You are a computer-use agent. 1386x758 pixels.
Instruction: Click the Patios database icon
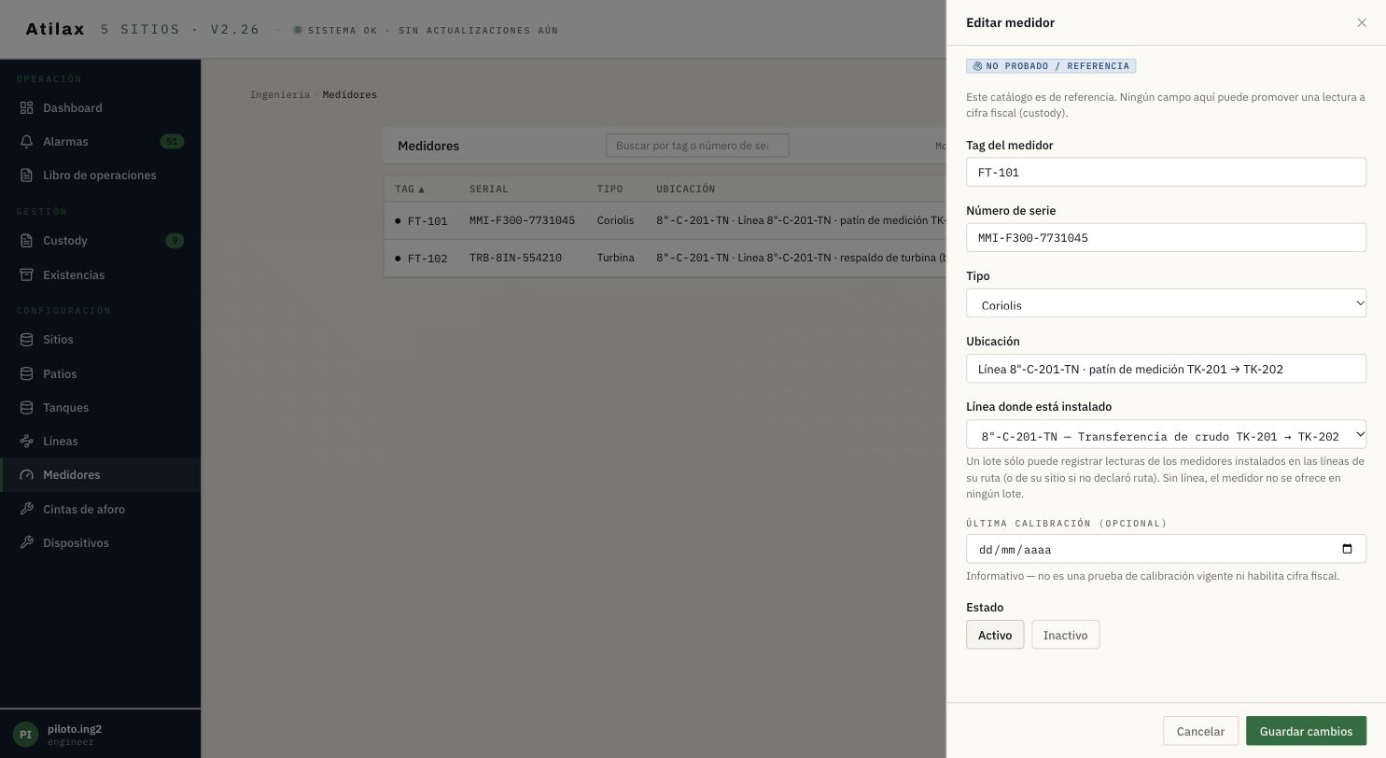[x=27, y=374]
